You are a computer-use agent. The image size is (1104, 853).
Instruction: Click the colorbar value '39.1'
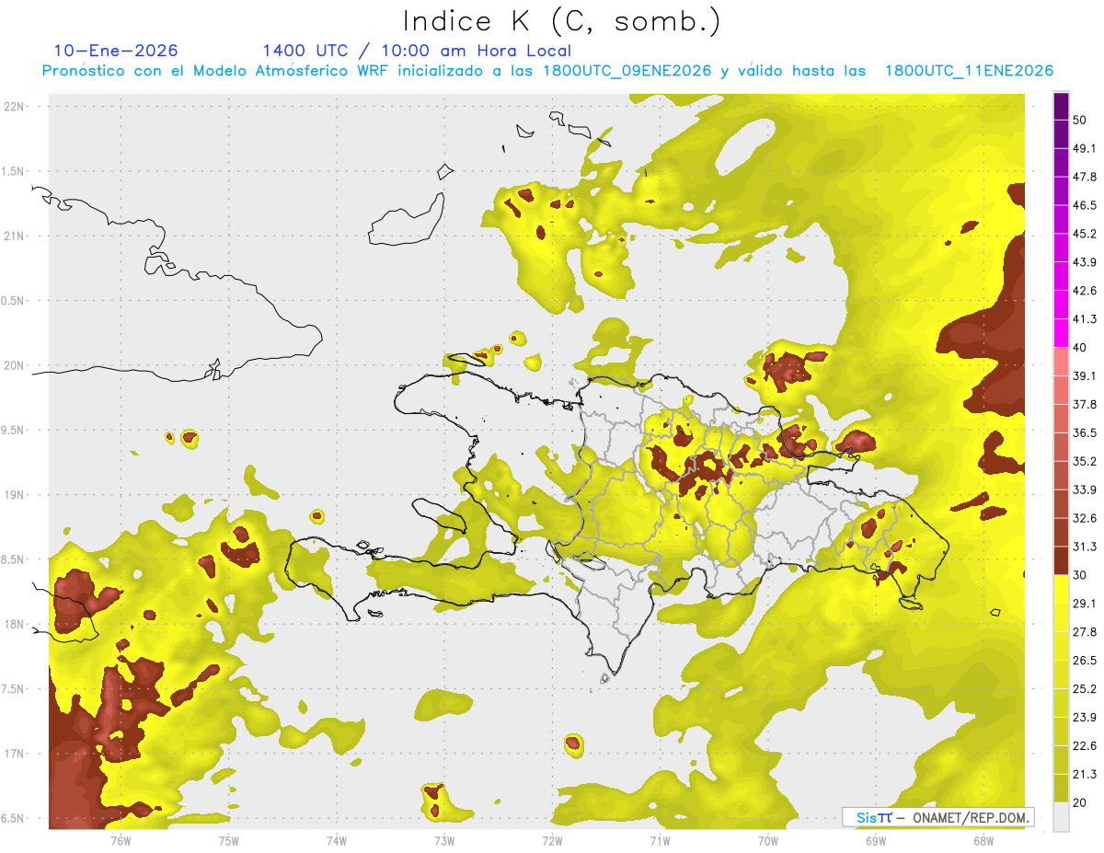[1085, 376]
